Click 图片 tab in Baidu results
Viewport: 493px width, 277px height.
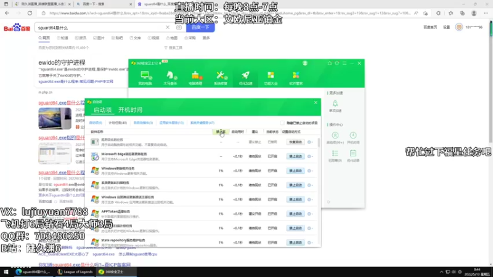[x=99, y=38]
